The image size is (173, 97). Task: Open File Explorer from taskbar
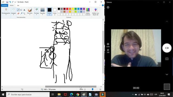(59, 95)
